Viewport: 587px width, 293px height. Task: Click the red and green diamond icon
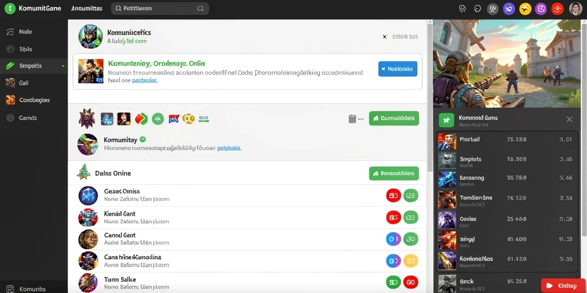tap(142, 119)
